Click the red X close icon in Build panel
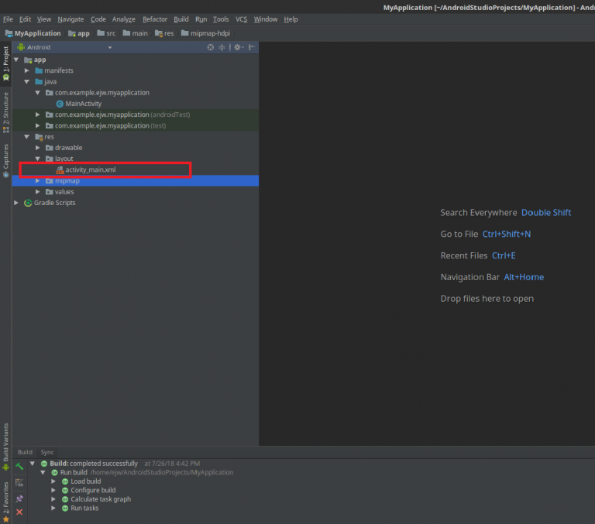Screen dimensions: 595x524 (19, 512)
